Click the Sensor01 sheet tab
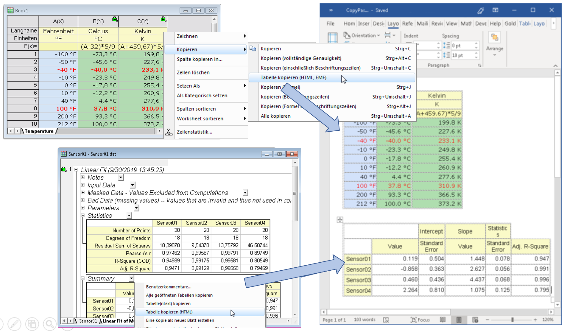 coord(88,321)
